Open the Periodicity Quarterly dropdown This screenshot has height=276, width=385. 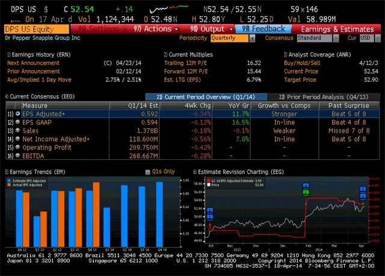[x=230, y=38]
